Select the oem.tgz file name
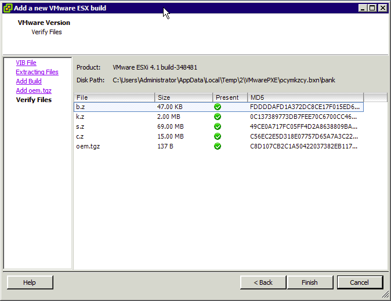Viewport: 391px width, 301px height. point(88,146)
